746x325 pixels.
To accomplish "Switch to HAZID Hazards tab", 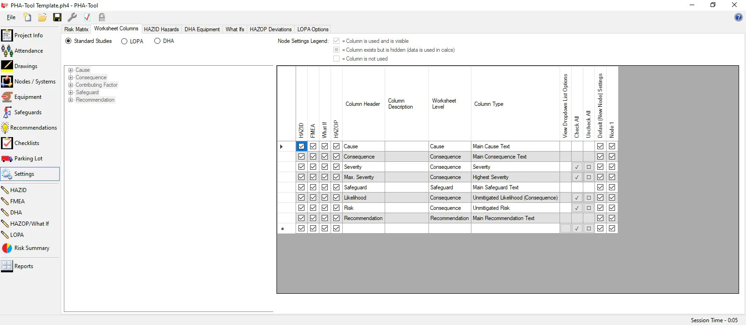I will pos(161,29).
